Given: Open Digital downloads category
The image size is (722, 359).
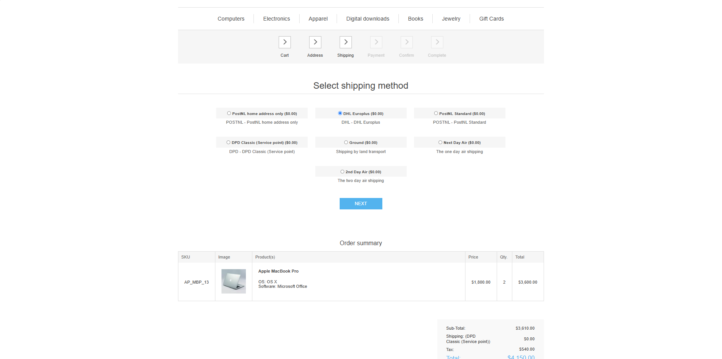Looking at the screenshot, I should point(368,19).
